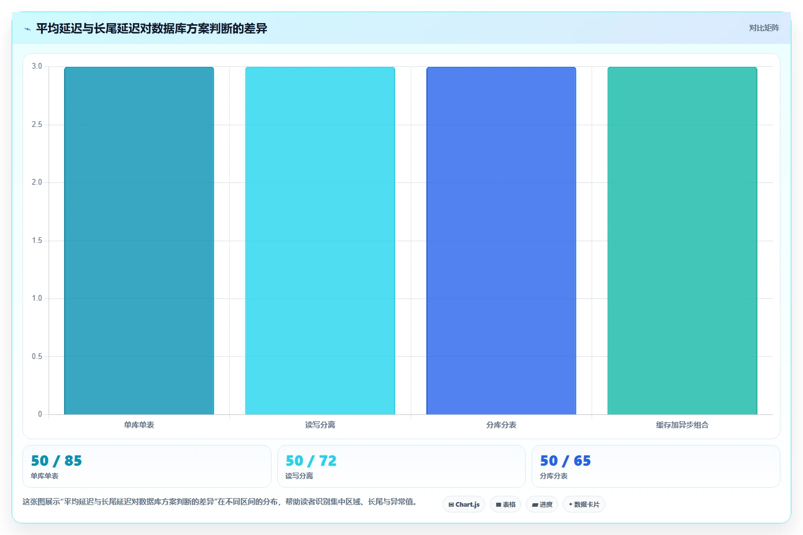The width and height of the screenshot is (803, 535).
Task: Click the 单库单表 bar in the chart
Action: [139, 241]
